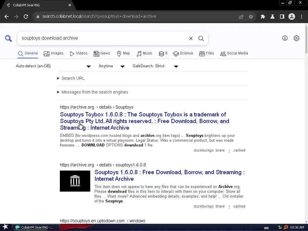Image resolution: width=308 pixels, height=231 pixels.
Task: Open the Extensions puzzle icon
Action: 263,17
